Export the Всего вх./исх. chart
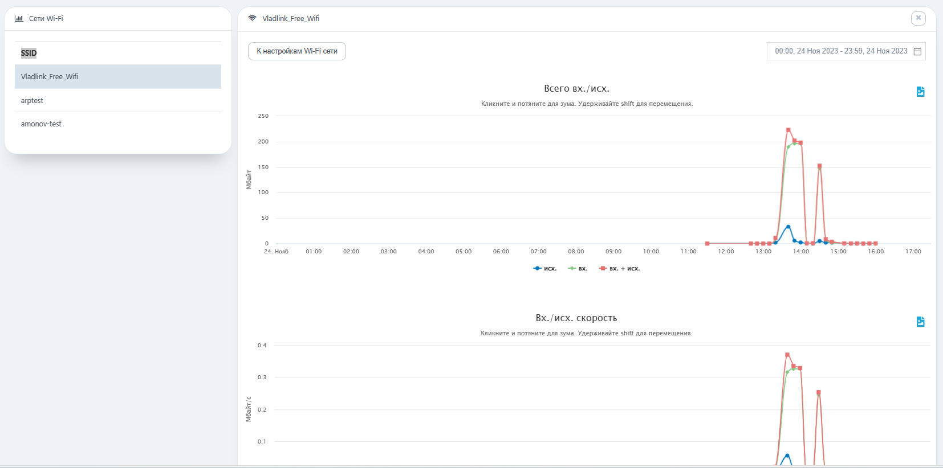Screen dimensions: 943x468 (x=920, y=92)
